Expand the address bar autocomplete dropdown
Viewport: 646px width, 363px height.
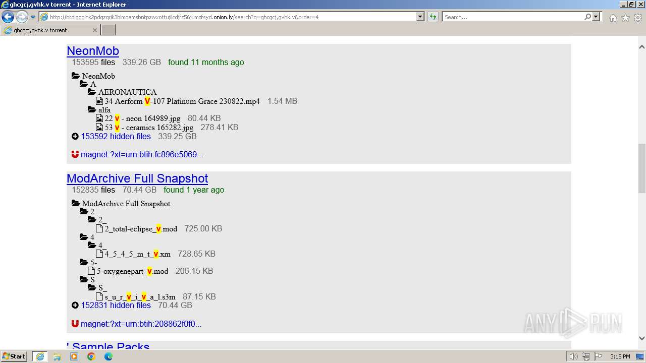coord(420,17)
